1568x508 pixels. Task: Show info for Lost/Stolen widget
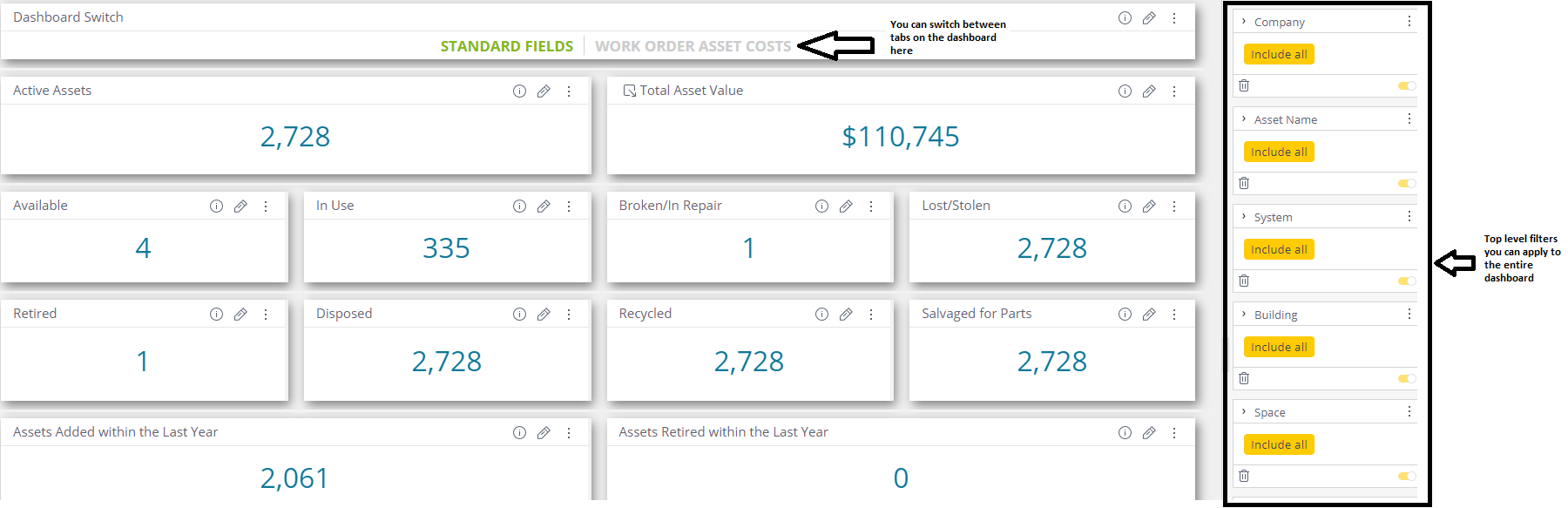pos(1125,206)
